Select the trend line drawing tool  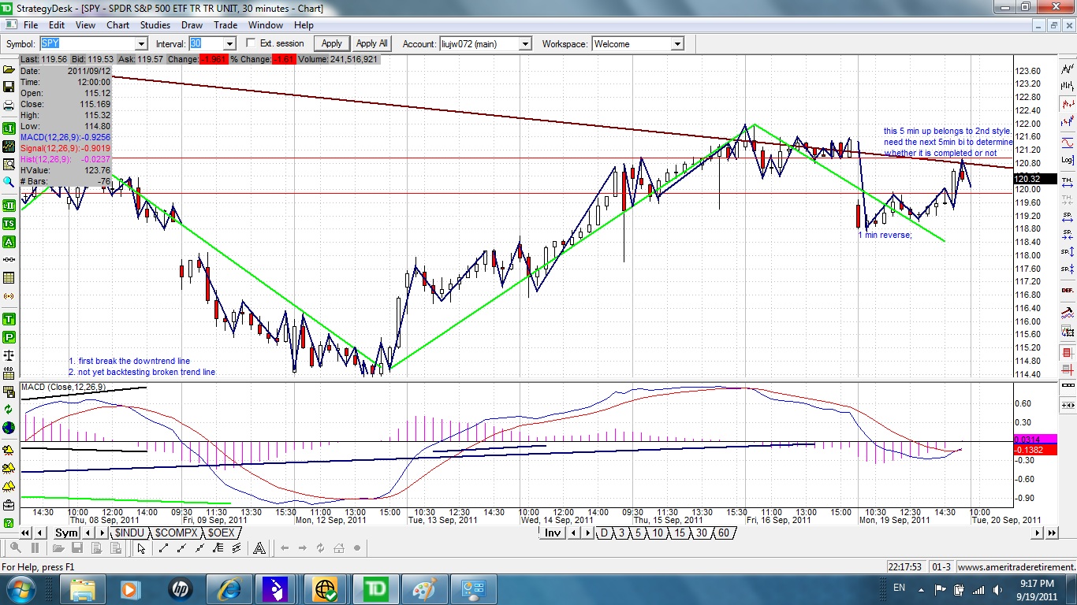click(x=163, y=548)
